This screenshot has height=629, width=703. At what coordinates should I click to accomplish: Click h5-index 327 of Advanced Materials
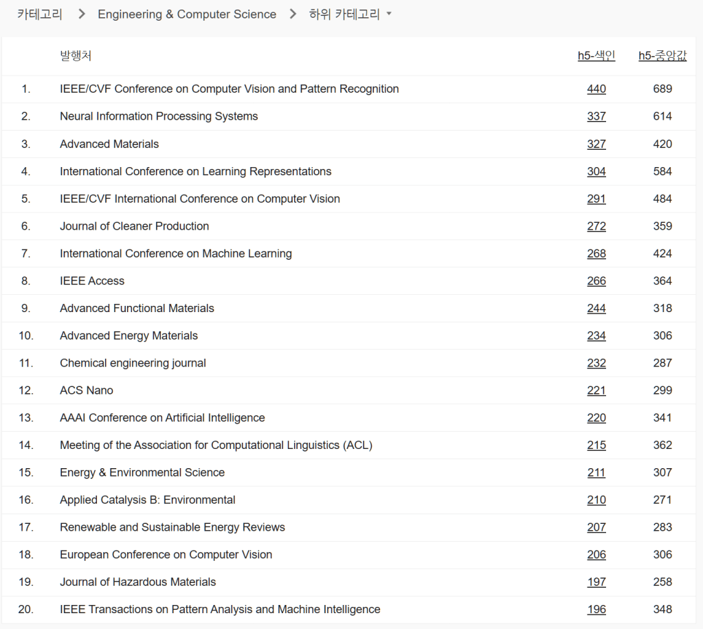596,144
